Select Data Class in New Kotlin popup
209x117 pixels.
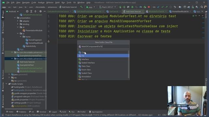click(103, 66)
